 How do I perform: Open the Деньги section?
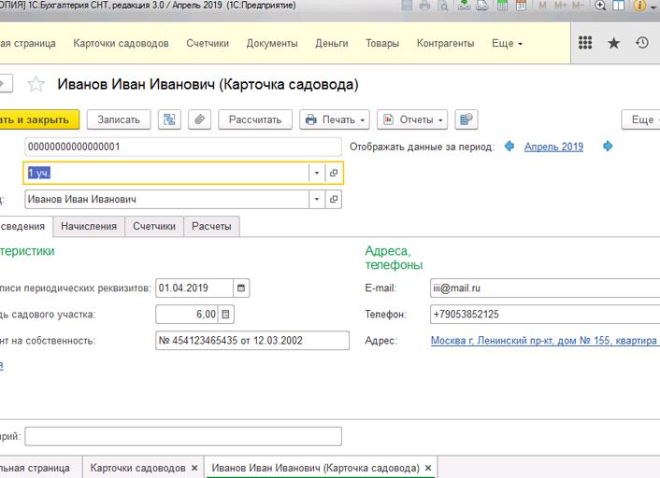[x=332, y=43]
